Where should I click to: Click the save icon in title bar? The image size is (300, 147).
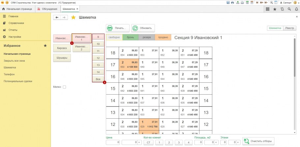(x=228, y=2)
